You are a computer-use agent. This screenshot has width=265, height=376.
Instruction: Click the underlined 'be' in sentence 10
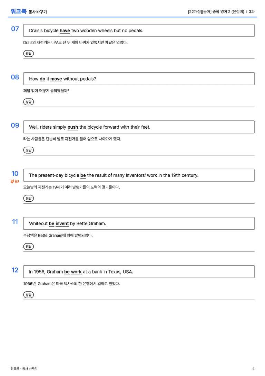click(83, 175)
